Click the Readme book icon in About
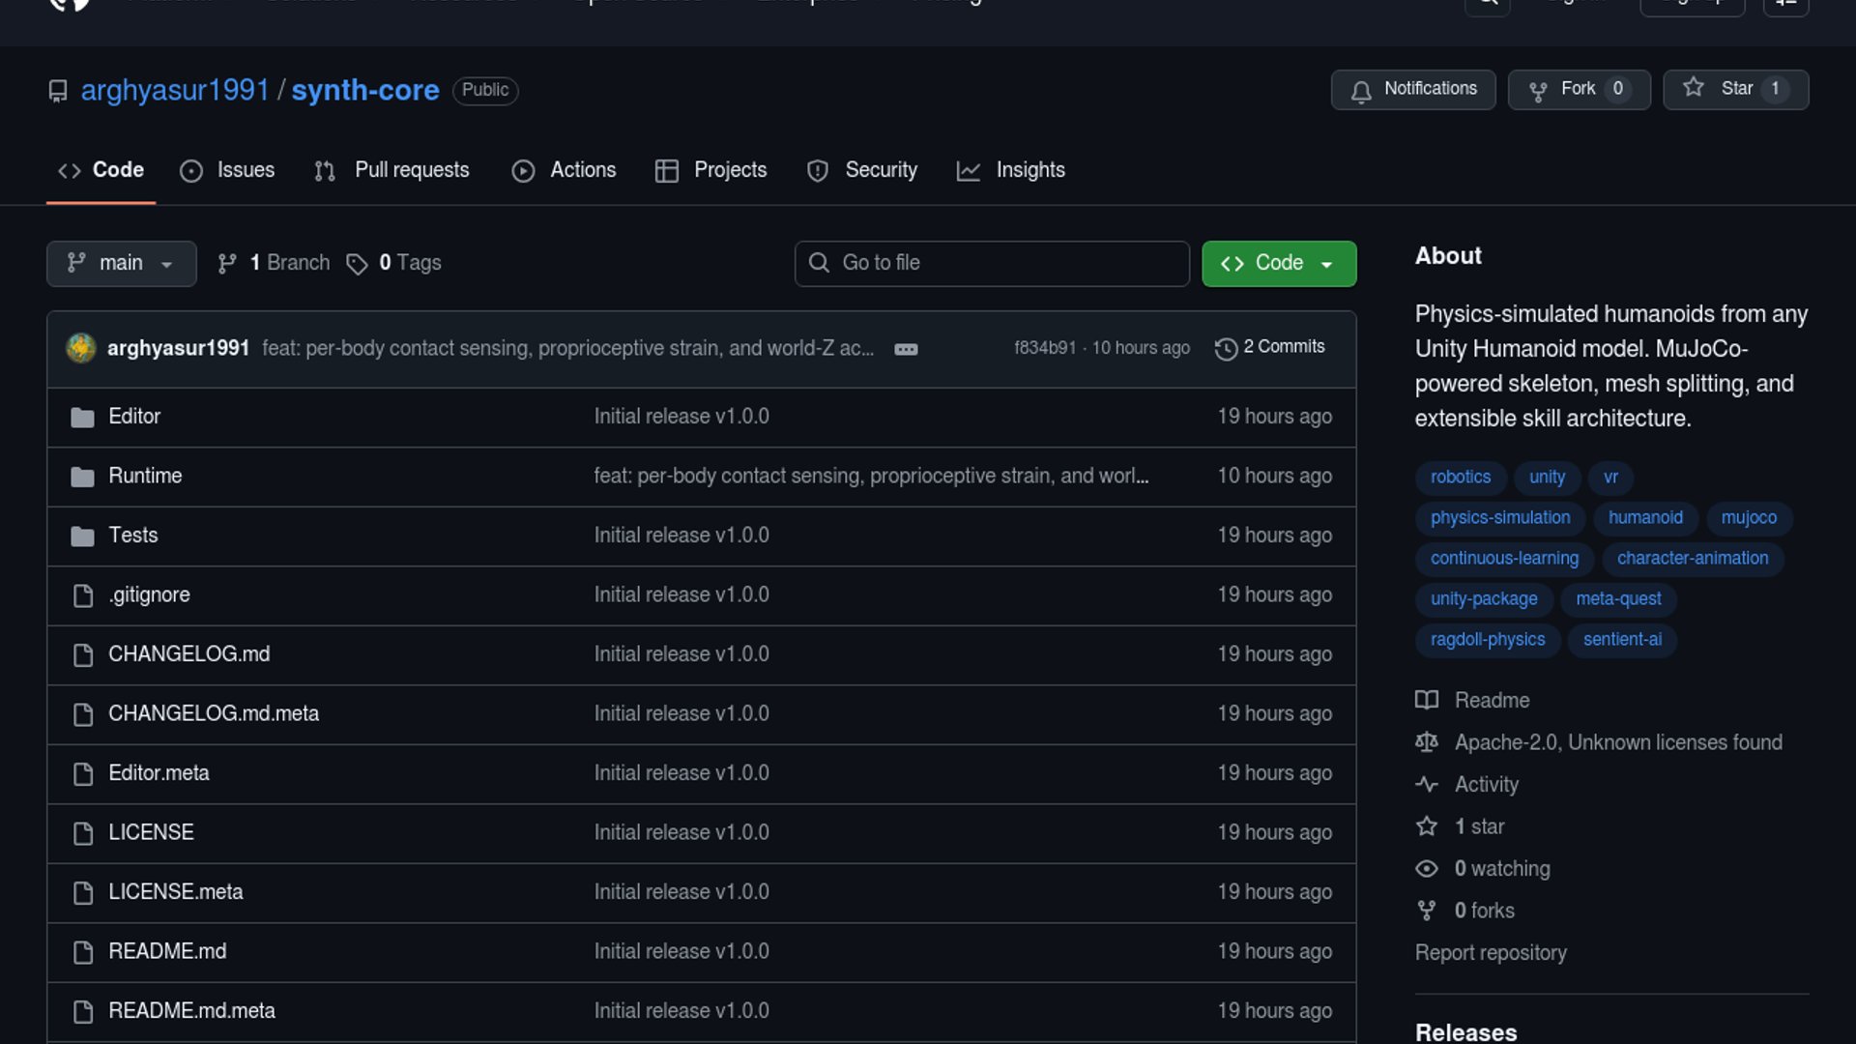Image resolution: width=1856 pixels, height=1044 pixels. (1427, 700)
